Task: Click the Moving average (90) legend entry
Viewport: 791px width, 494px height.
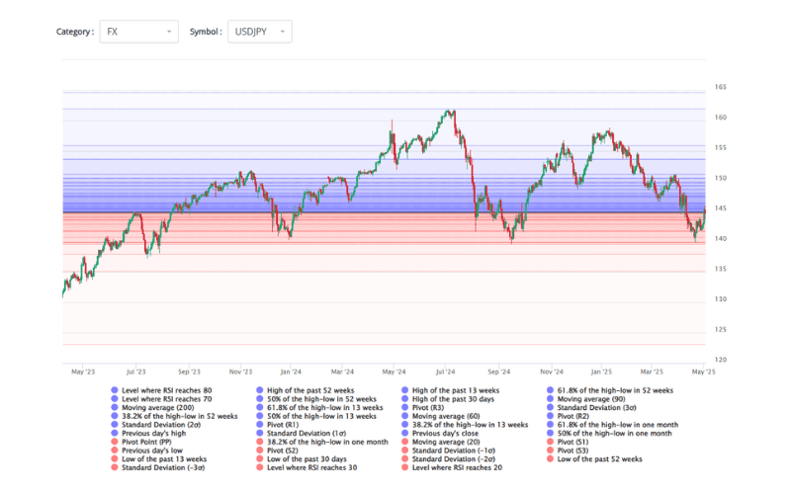Action: coord(586,399)
